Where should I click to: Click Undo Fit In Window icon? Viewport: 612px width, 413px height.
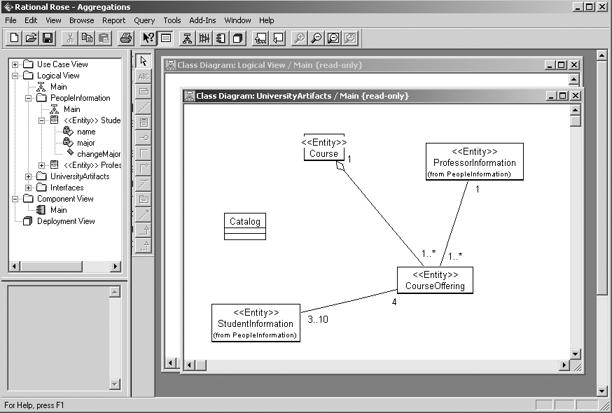[x=351, y=38]
